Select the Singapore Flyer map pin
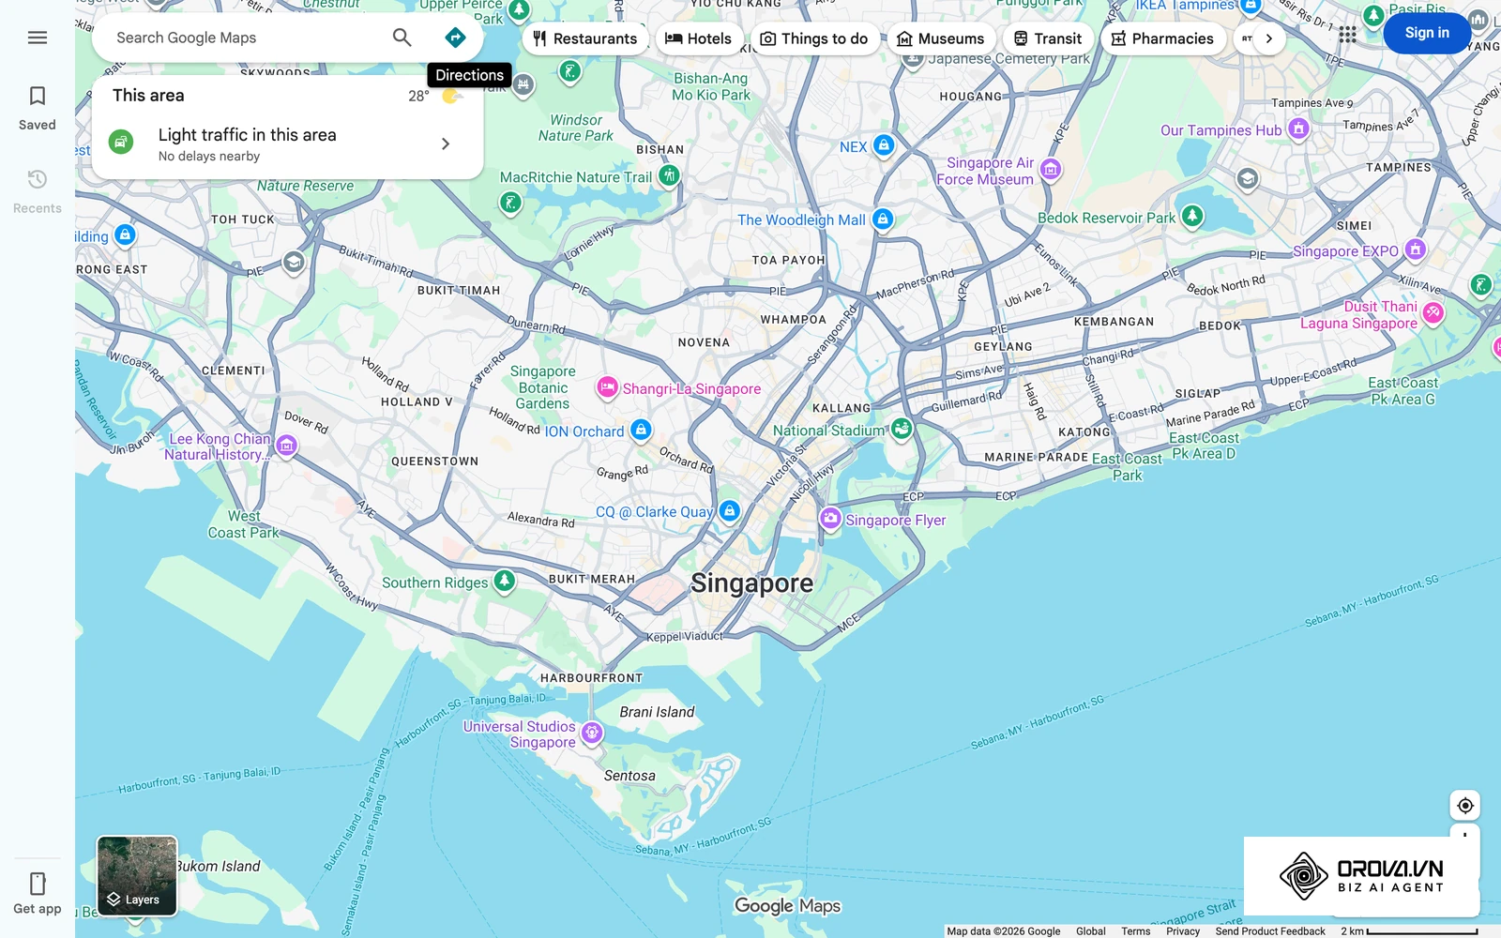 pos(830,518)
